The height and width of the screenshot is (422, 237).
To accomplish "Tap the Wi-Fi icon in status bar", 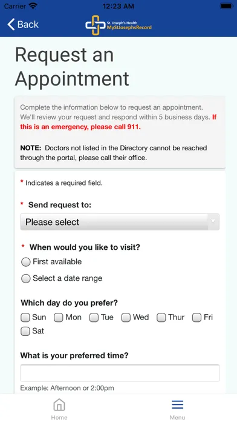I will click(33, 6).
